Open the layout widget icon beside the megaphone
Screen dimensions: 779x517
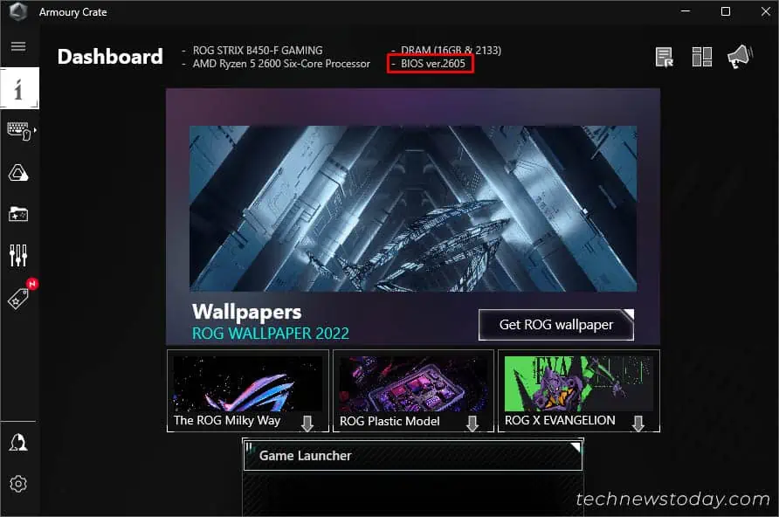702,57
